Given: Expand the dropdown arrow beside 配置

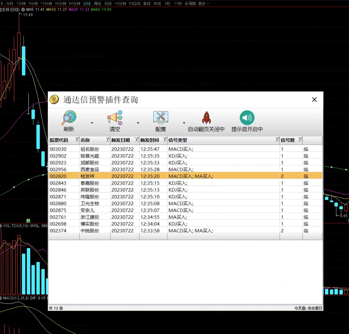Looking at the screenshot, I should click(x=184, y=123).
